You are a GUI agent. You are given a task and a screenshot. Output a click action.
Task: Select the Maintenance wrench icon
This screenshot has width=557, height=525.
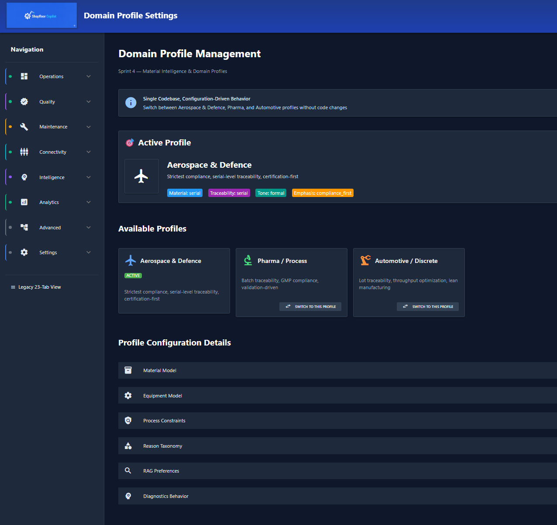pyautogui.click(x=24, y=127)
